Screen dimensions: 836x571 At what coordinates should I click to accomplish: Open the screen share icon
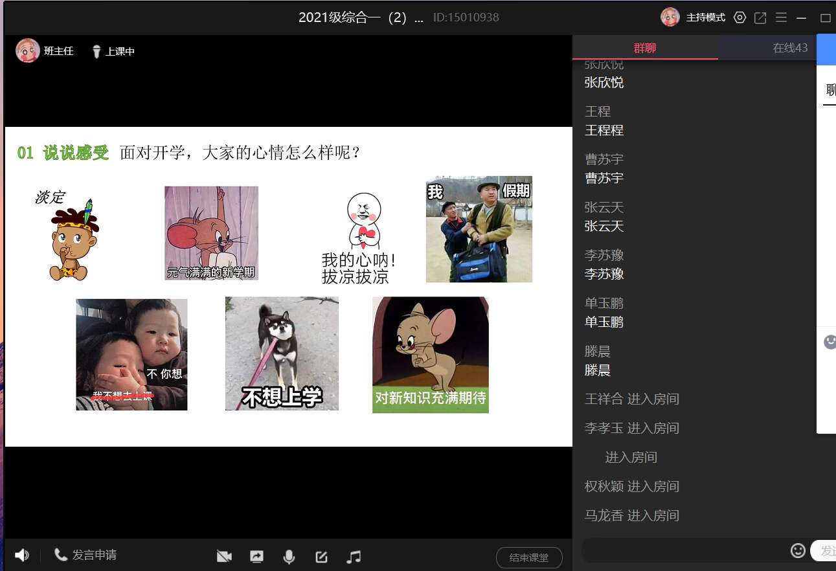[x=256, y=556]
